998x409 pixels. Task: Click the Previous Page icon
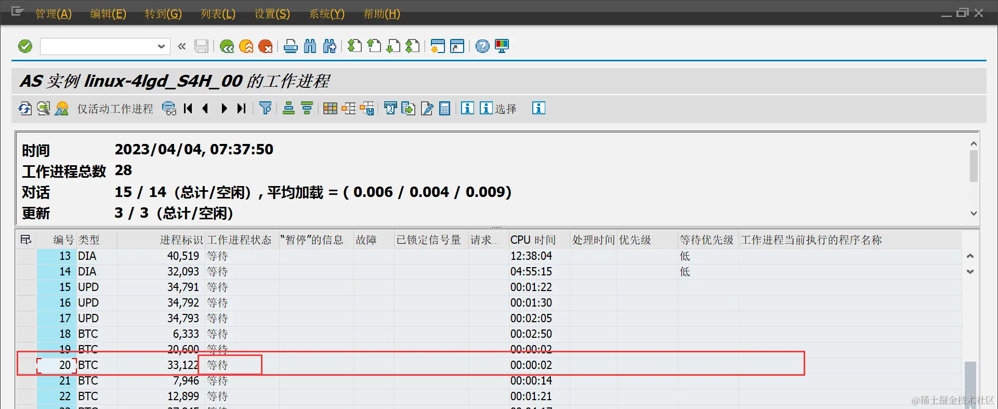coord(374,46)
